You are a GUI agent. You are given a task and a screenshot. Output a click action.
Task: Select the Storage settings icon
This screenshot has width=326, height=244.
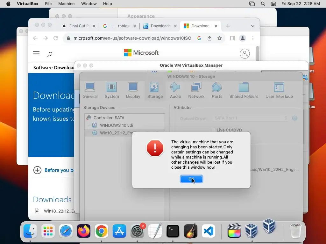155,90
